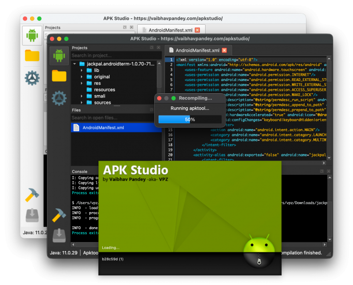This screenshot has height=285, width=353.
Task: Click the Android open-APK icon in the dark window
Action: point(59,56)
